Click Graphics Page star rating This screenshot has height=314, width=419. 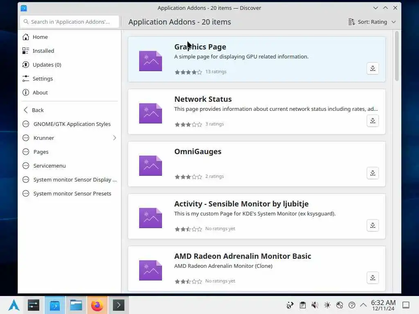click(x=188, y=72)
